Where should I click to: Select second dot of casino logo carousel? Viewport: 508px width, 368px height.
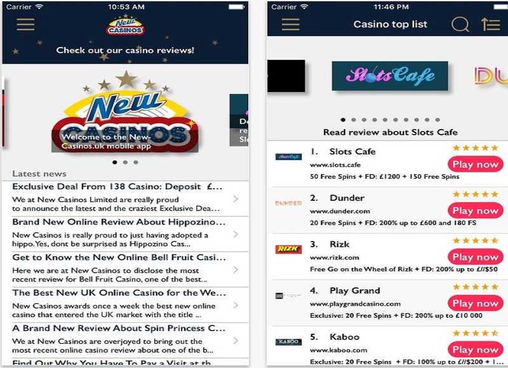(354, 120)
